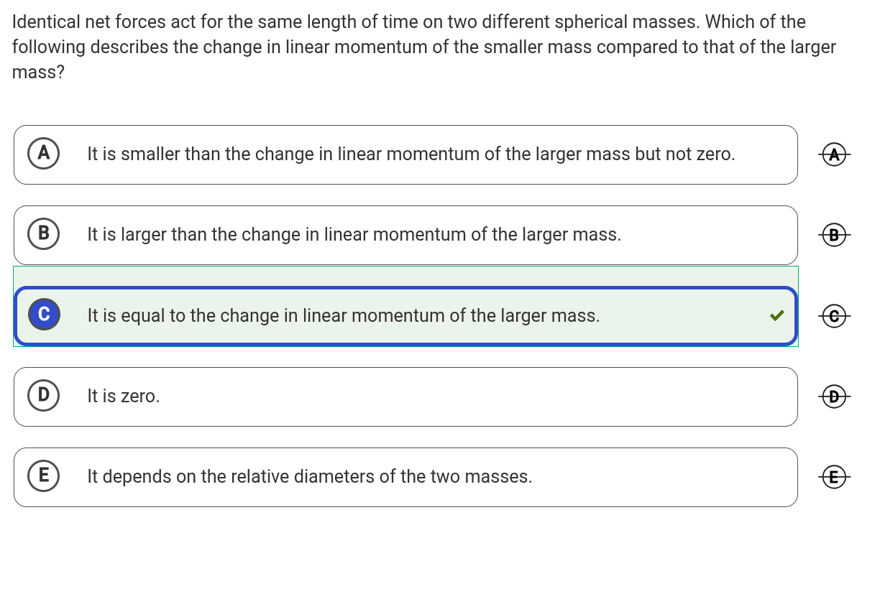The image size is (880, 612).
Task: Choose "It is larger than" answer option
Action: [x=354, y=235]
